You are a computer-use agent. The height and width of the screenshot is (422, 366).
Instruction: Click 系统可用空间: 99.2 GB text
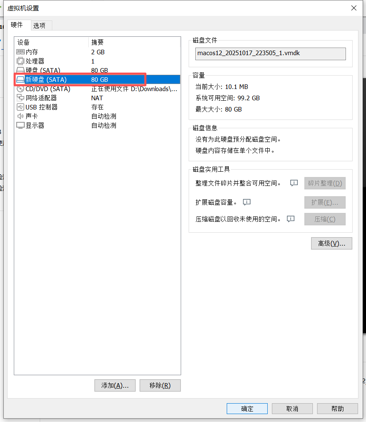click(x=228, y=98)
